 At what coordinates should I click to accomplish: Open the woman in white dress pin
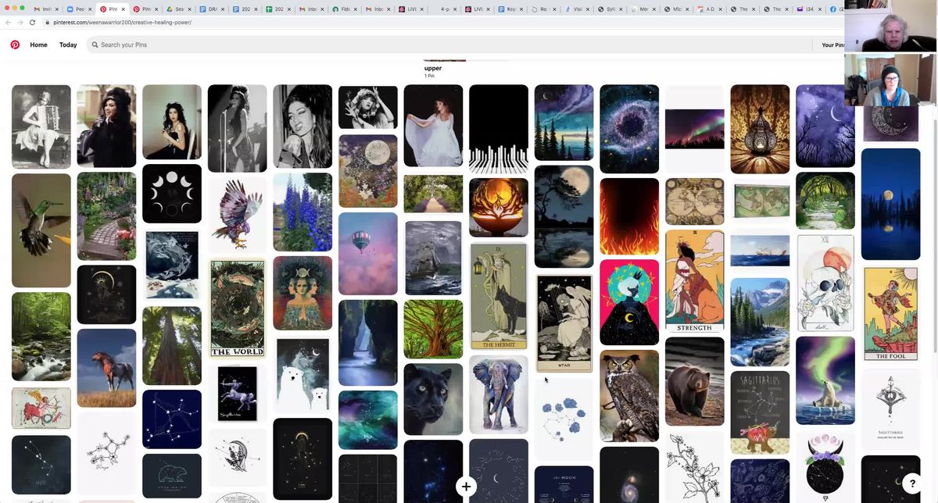pos(433,126)
